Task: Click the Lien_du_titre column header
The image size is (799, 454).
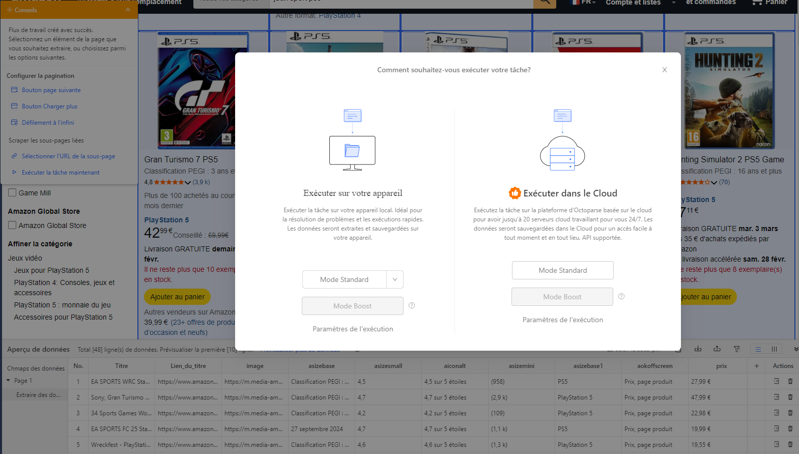Action: coord(188,366)
